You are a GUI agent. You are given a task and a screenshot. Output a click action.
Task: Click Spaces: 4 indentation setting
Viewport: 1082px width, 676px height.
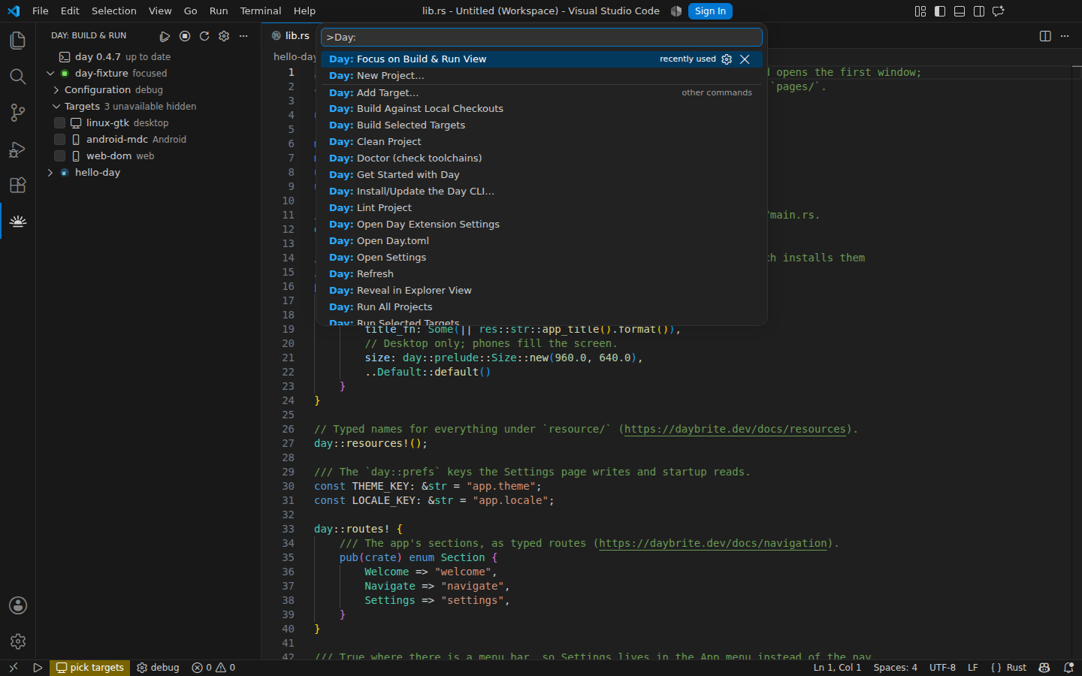click(895, 668)
